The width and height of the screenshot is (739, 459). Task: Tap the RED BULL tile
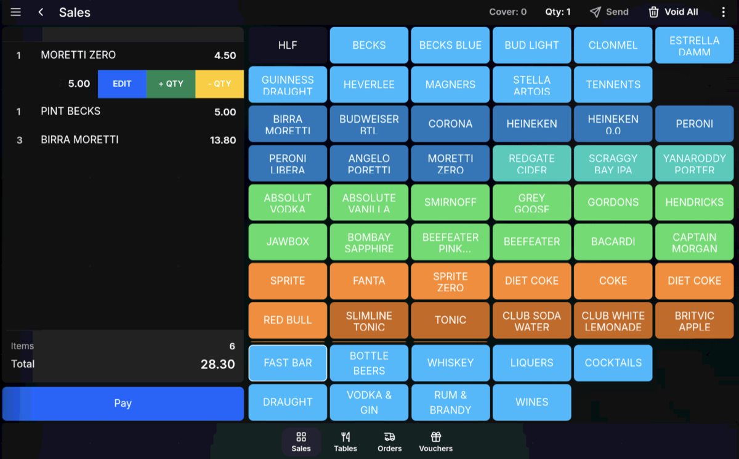pos(288,320)
